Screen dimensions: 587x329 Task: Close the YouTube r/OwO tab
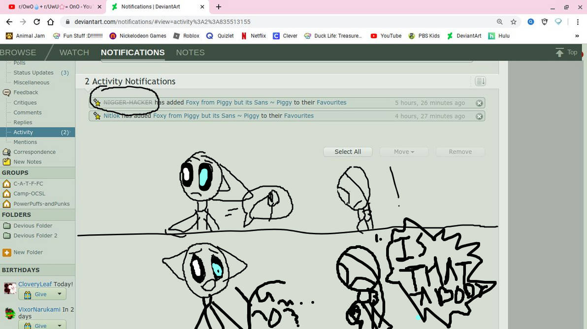point(99,7)
